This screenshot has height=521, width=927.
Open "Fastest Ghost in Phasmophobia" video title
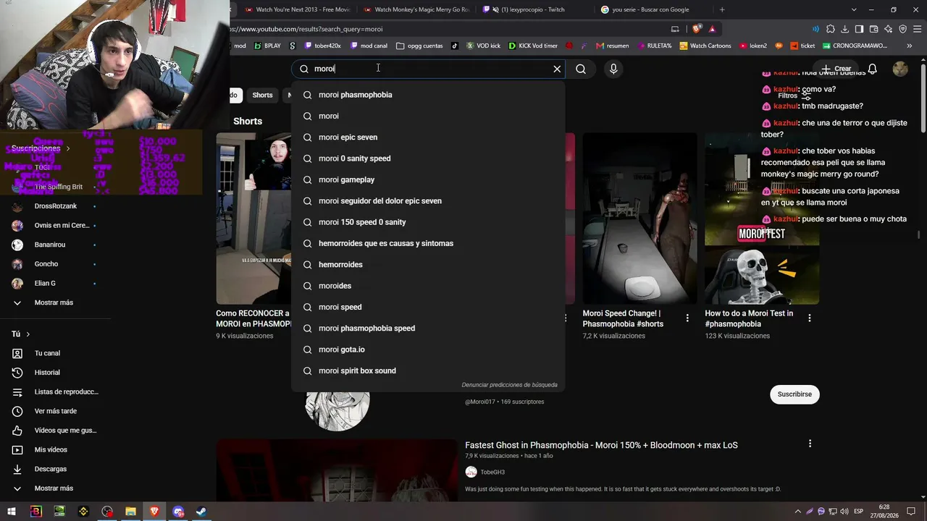pyautogui.click(x=601, y=446)
